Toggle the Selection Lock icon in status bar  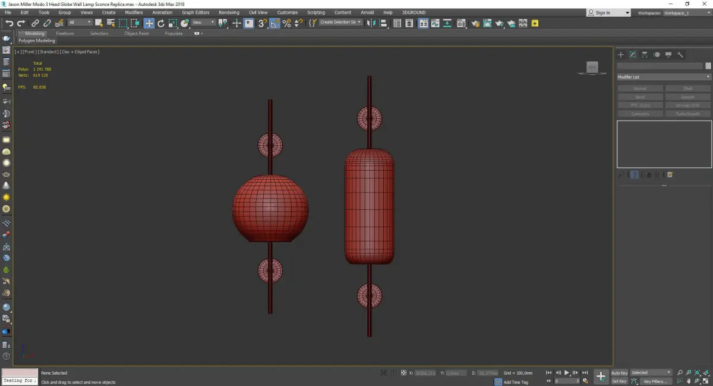coord(392,373)
